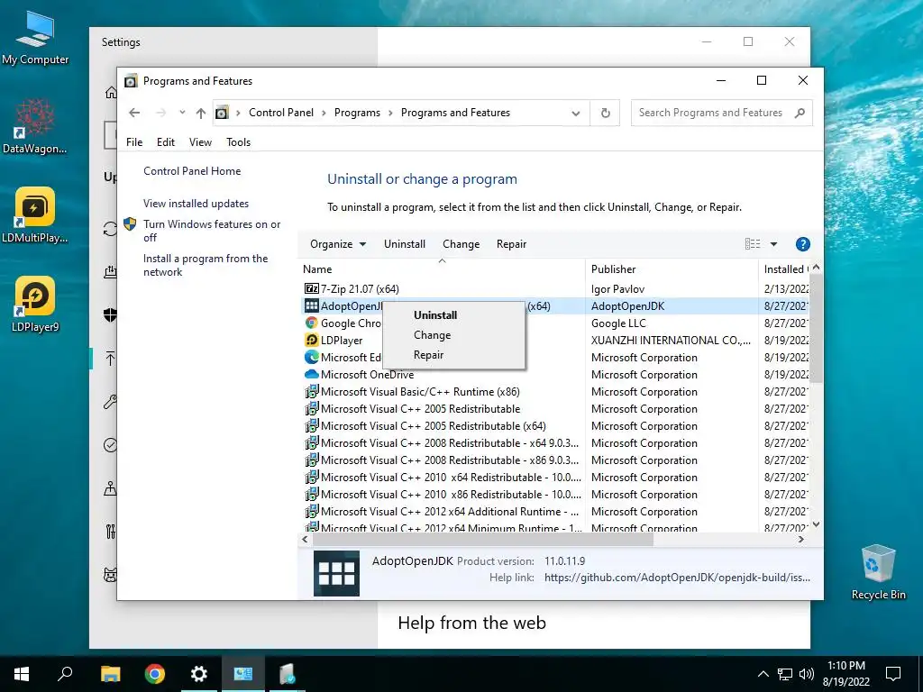
Task: Click the refresh button in the address bar
Action: point(605,113)
